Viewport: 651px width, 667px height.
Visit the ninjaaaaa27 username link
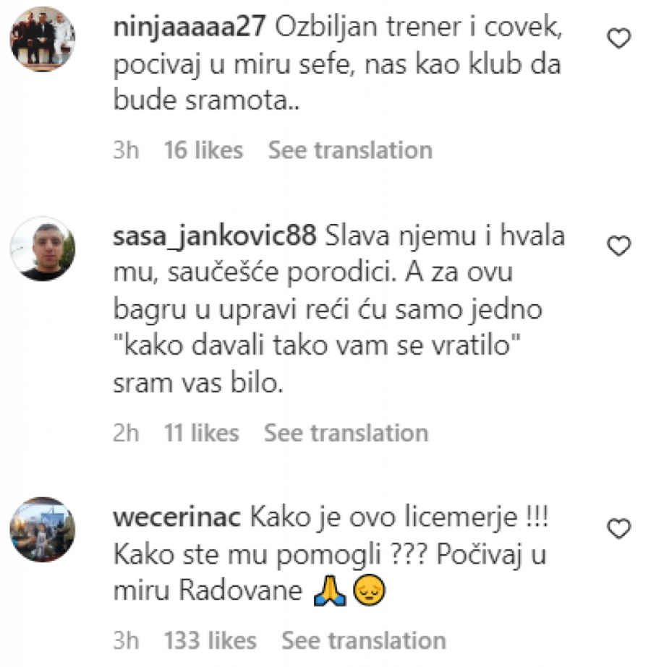coord(190,27)
